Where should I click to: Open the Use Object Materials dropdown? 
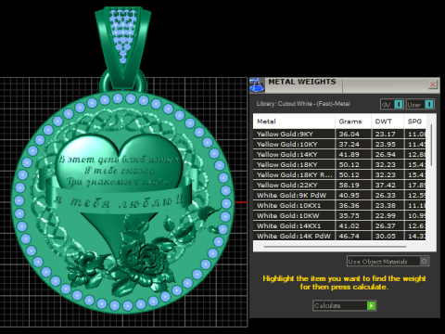tap(388, 262)
